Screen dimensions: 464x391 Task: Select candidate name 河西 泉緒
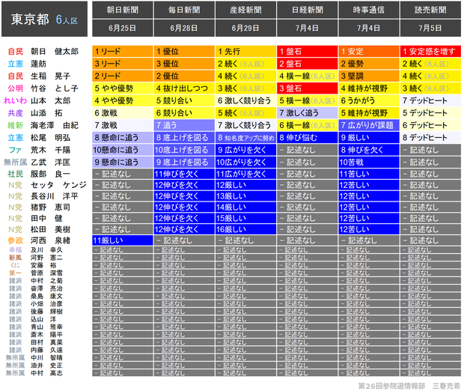pyautogui.click(x=50, y=240)
